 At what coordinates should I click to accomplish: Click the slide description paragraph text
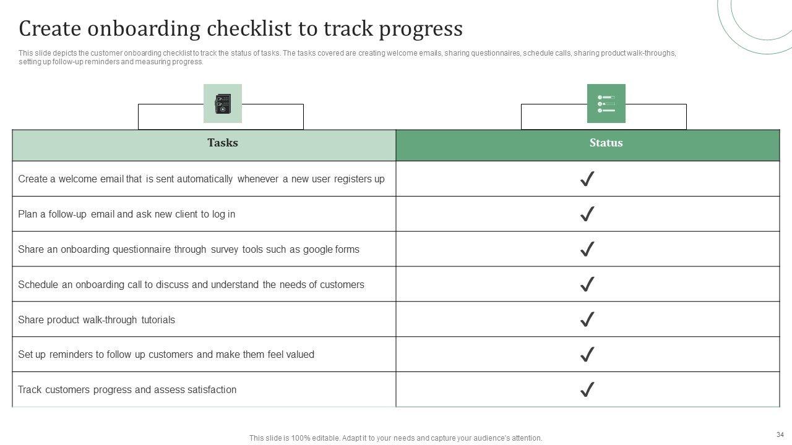(346, 57)
